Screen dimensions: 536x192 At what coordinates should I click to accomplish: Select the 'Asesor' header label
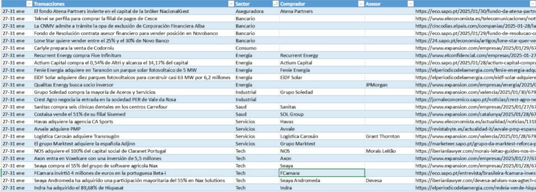(373, 4)
